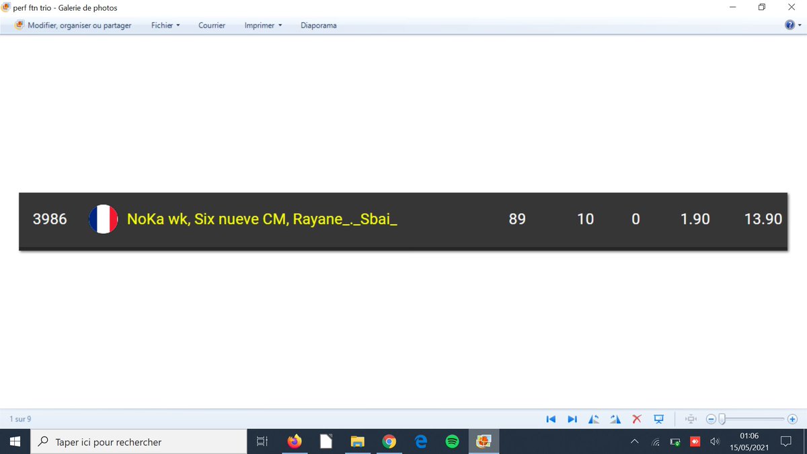Go to the next photo
The image size is (807, 454).
pyautogui.click(x=572, y=418)
